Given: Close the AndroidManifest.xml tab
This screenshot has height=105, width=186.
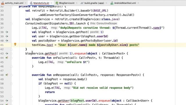Looking at the screenshot, I should pyautogui.click(x=138, y=3).
